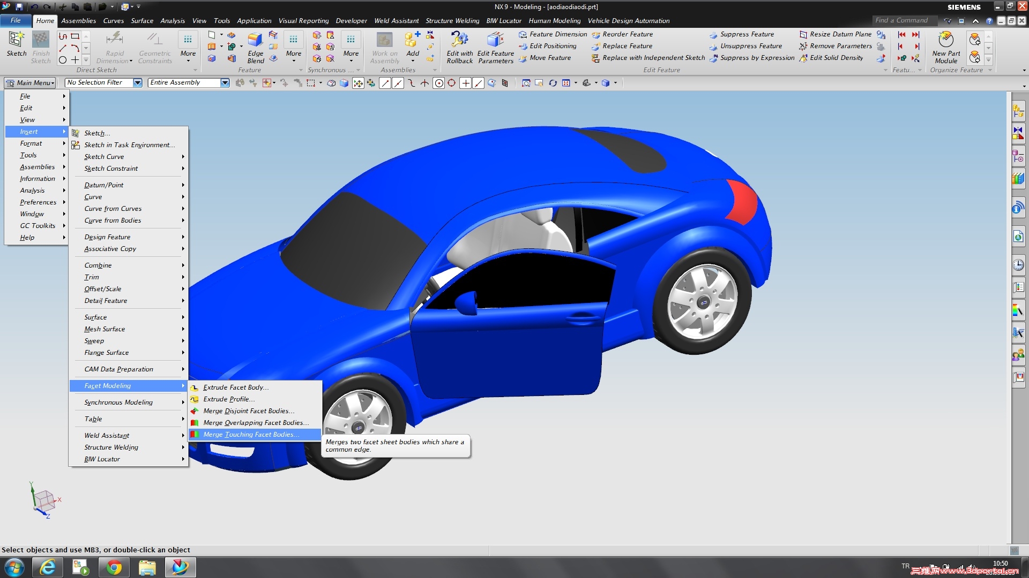Viewport: 1029px width, 578px height.
Task: Choose Extrude Profile menu item
Action: click(255, 399)
